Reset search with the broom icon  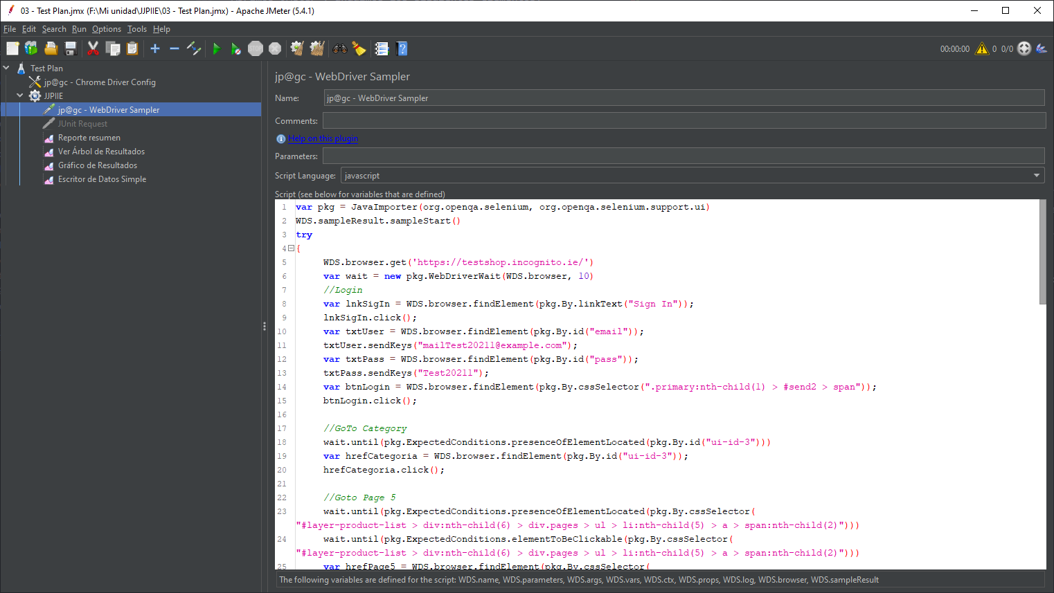359,48
